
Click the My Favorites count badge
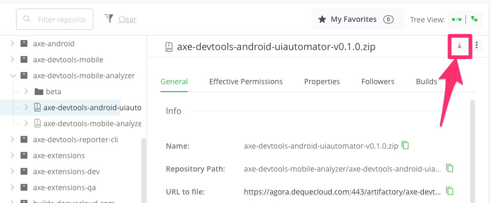pyautogui.click(x=388, y=19)
